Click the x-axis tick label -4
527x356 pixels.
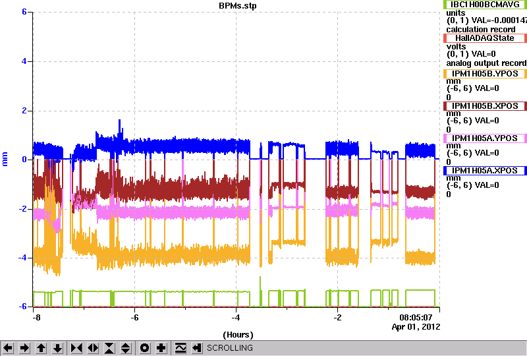coord(236,318)
